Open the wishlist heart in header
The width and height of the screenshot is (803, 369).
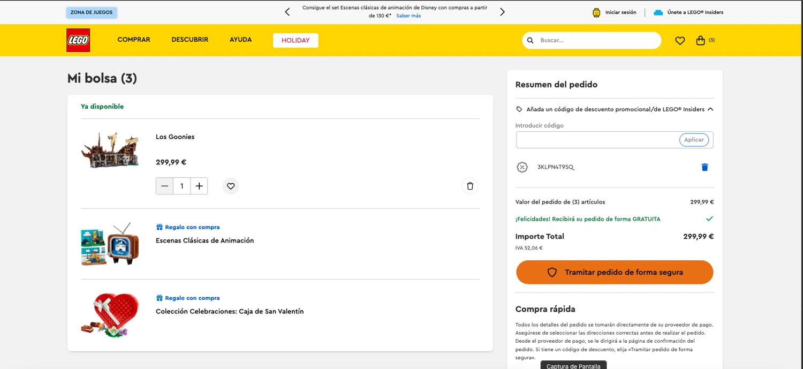point(680,41)
